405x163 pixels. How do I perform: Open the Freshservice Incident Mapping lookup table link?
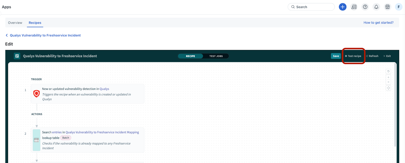(x=102, y=132)
